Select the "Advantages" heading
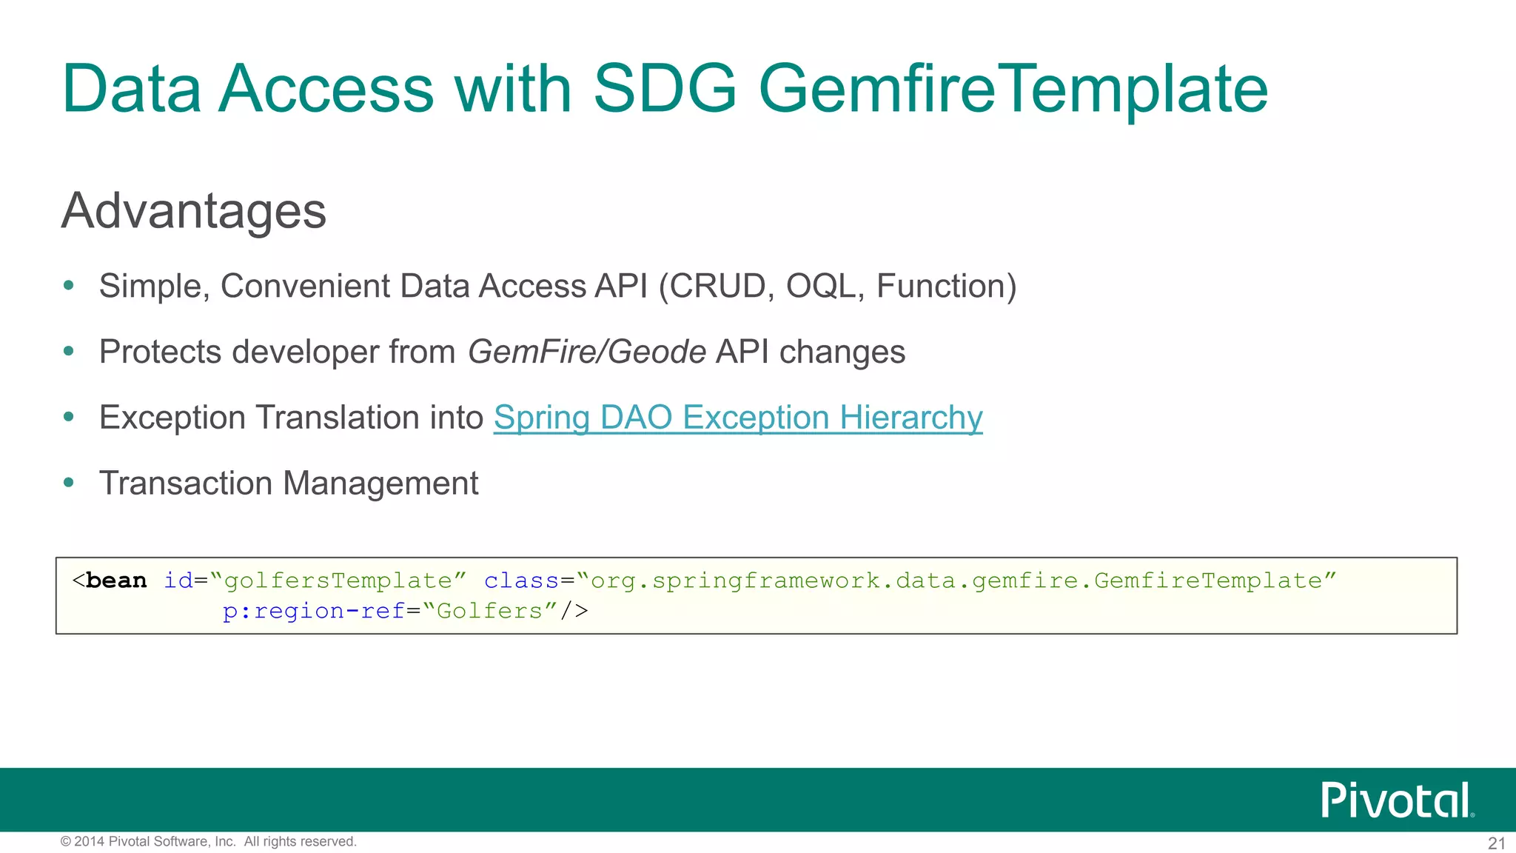The height and width of the screenshot is (853, 1516). coord(194,212)
